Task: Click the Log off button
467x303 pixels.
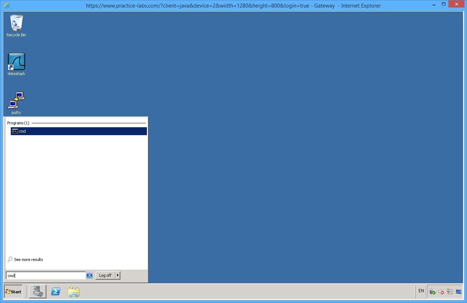Action: pos(105,275)
